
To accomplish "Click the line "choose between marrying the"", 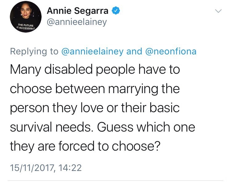I will [95, 89].
